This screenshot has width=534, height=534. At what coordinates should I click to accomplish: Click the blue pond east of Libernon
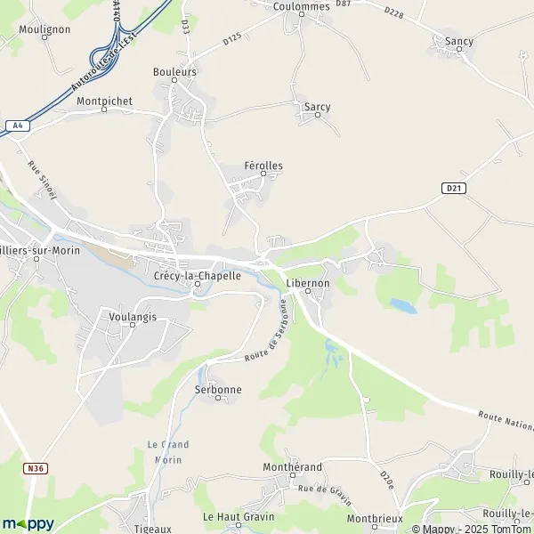click(x=403, y=306)
